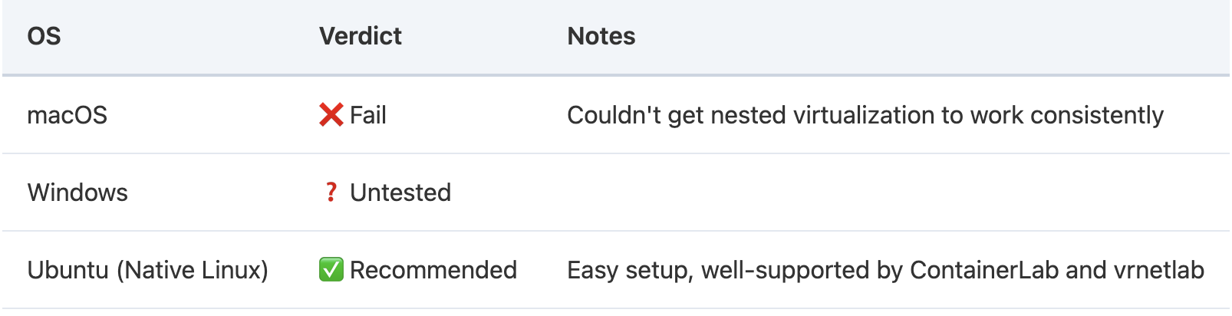
Task: Click the nested virtualization note
Action: 865,115
